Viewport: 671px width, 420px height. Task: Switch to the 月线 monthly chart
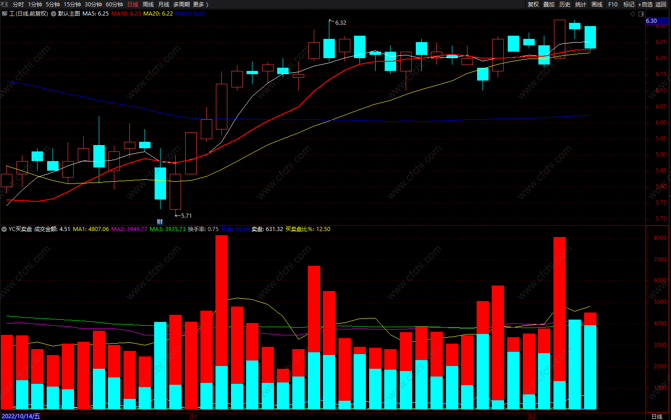coord(164,4)
